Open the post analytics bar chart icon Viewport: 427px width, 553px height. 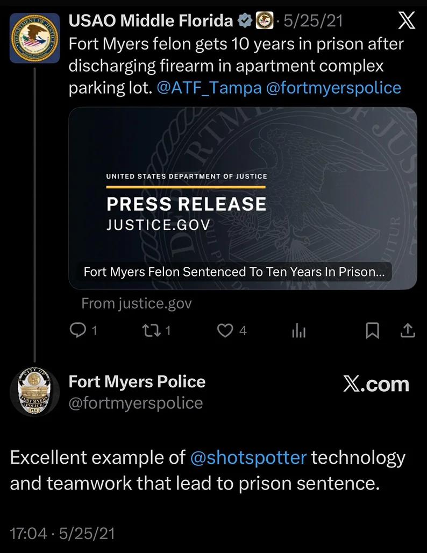tap(298, 331)
